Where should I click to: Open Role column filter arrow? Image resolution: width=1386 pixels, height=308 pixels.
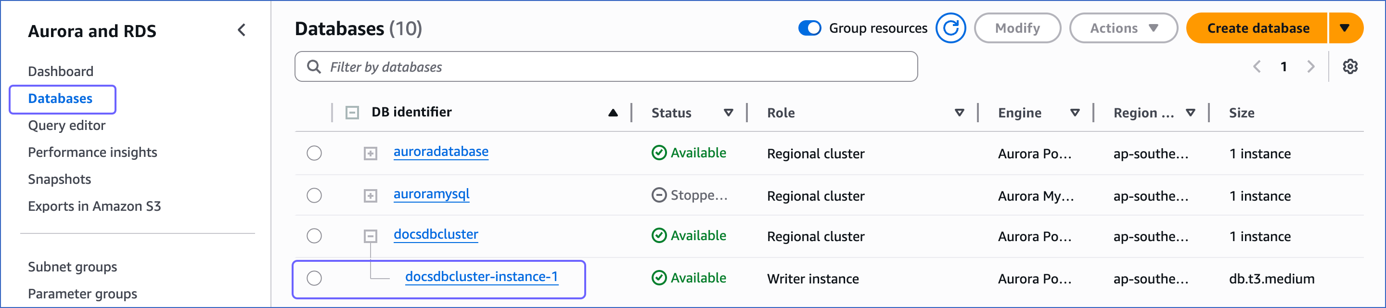(x=959, y=113)
